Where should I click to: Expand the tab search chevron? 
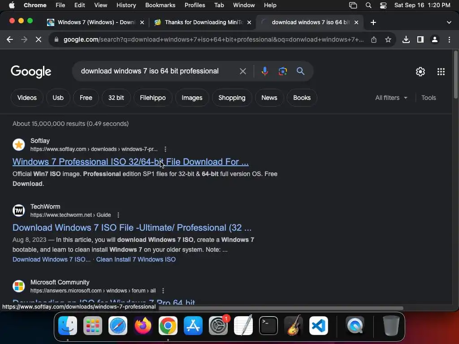449,22
